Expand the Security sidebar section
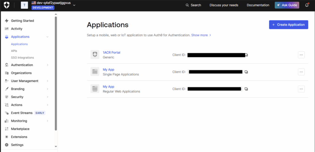315x152 pixels. coord(47,97)
